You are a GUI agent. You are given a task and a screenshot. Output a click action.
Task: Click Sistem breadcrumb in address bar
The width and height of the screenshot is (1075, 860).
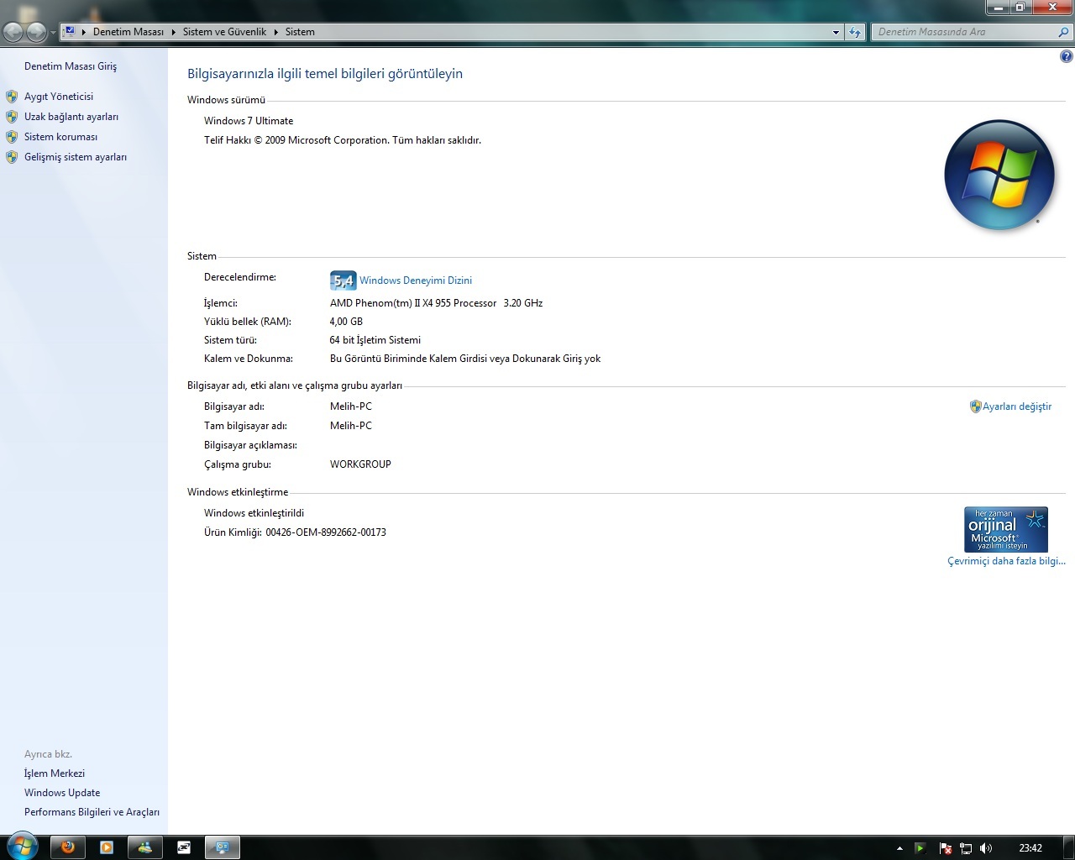[x=300, y=32]
